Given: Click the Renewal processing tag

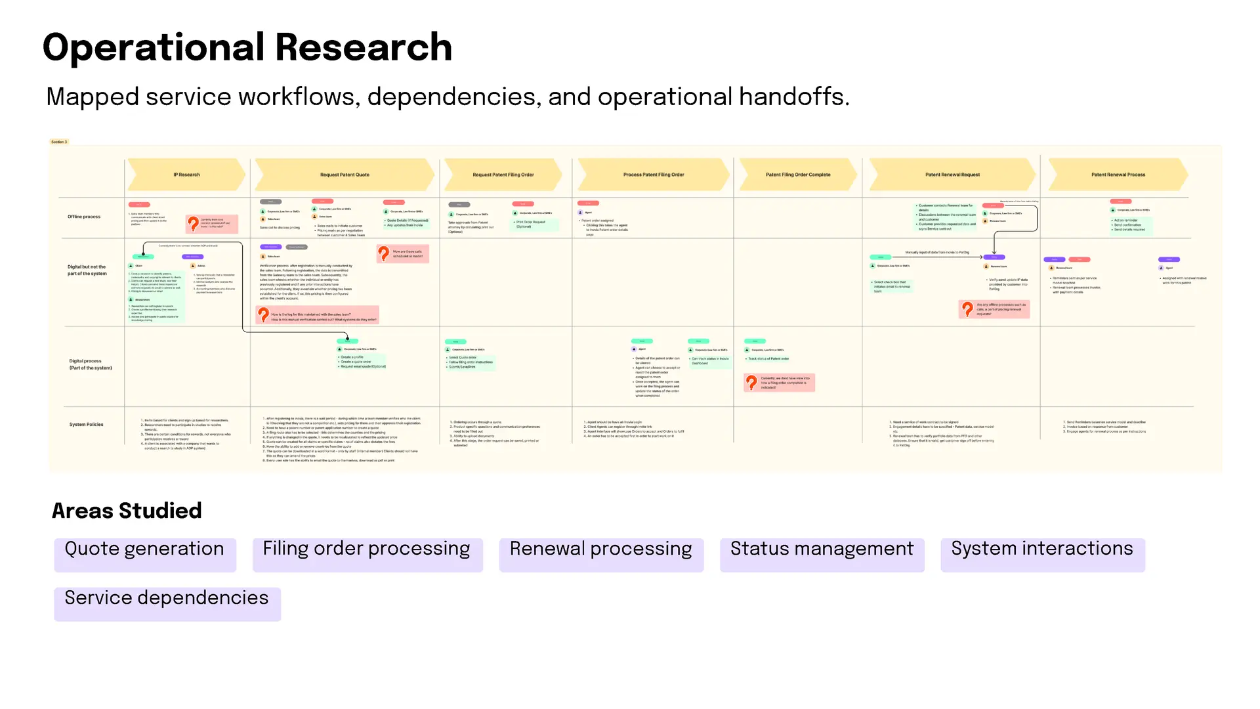Looking at the screenshot, I should pos(601,555).
